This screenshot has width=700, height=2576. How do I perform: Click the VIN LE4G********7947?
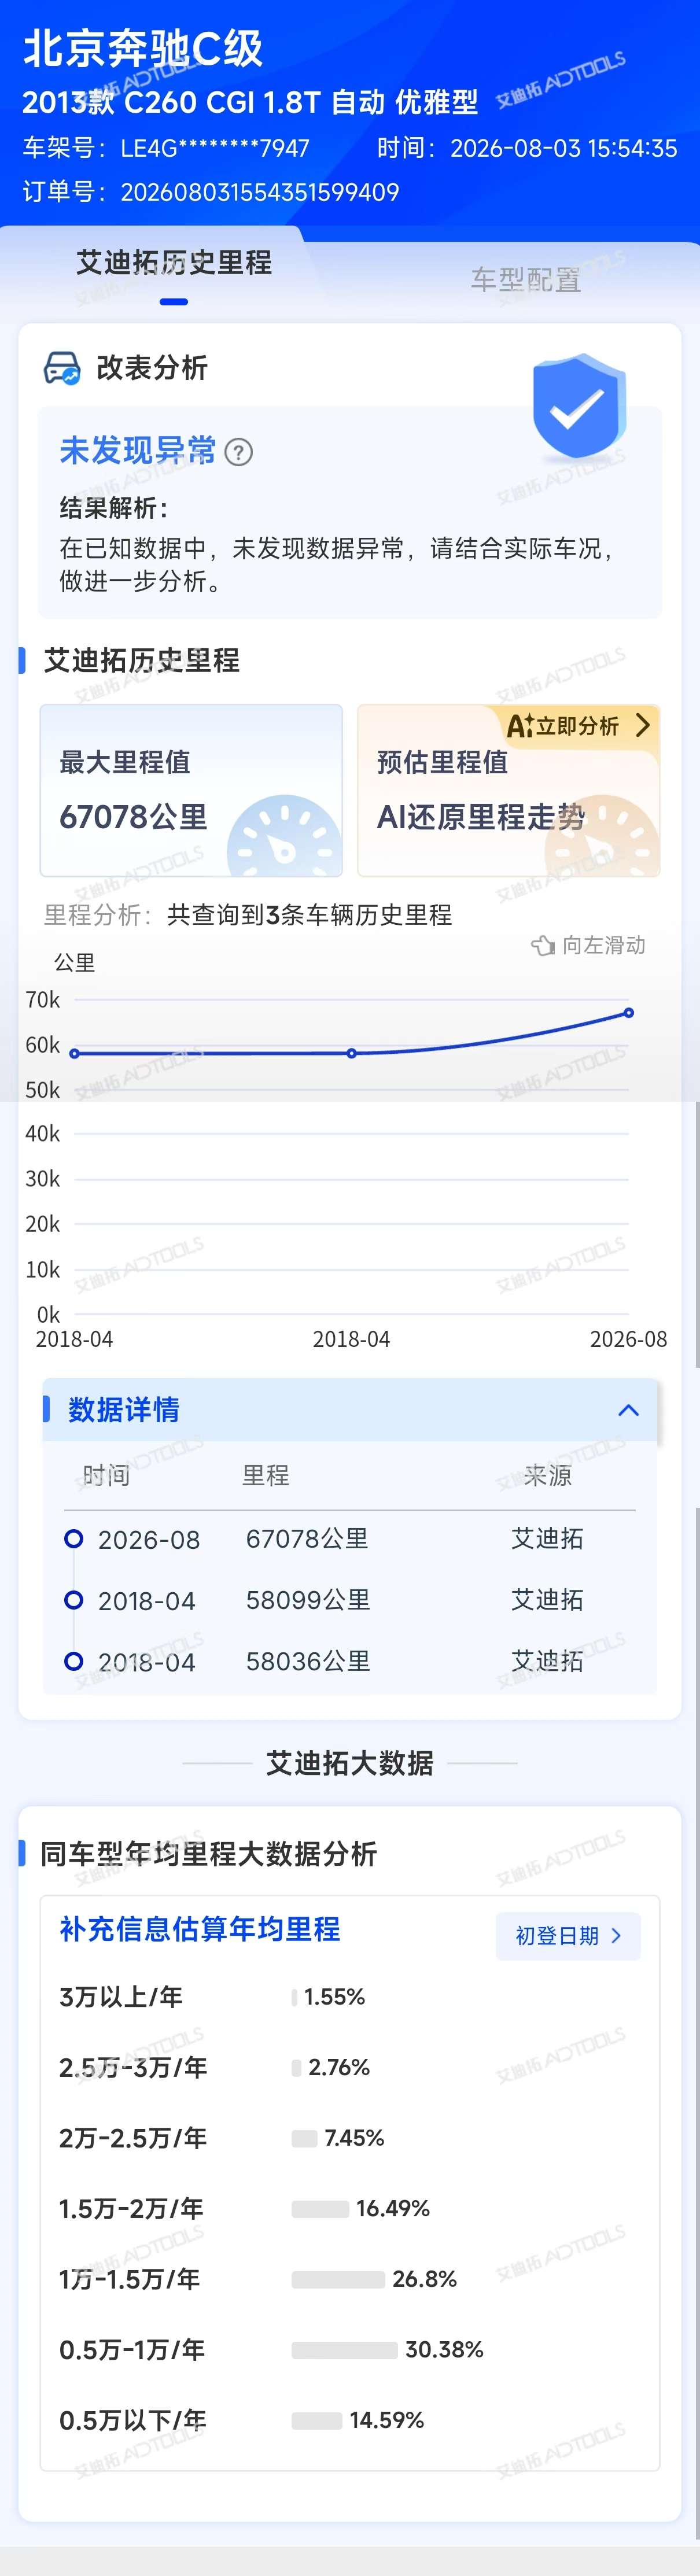point(215,149)
